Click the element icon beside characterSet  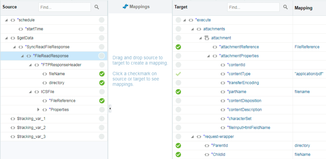(x=223, y=119)
